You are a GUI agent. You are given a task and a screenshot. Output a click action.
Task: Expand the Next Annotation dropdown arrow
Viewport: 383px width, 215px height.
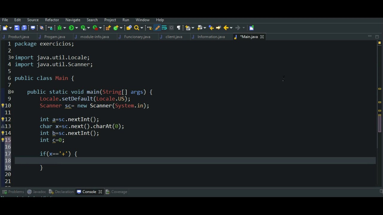(x=193, y=28)
